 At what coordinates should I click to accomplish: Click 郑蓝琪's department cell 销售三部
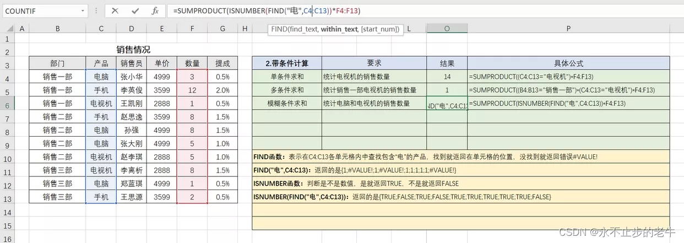(x=57, y=183)
